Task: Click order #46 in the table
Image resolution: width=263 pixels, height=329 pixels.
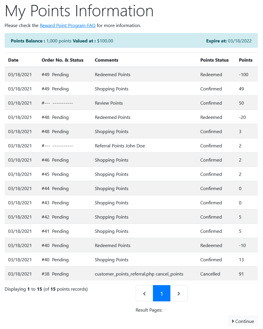Action: pos(45,160)
